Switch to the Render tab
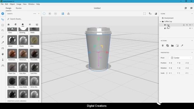 pyautogui.click(x=18, y=8)
